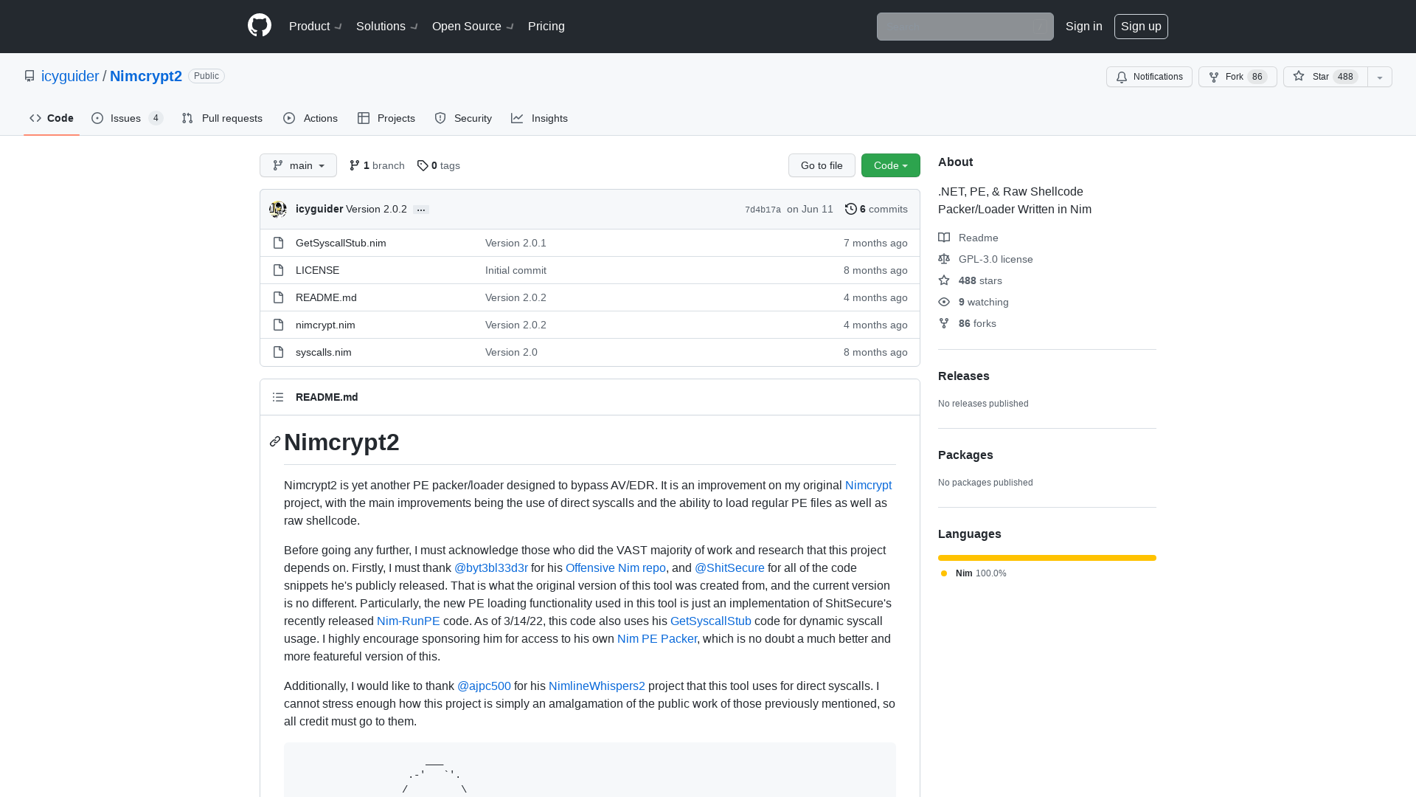The width and height of the screenshot is (1416, 797).
Task: Open the star lists dropdown arrow
Action: click(x=1380, y=77)
